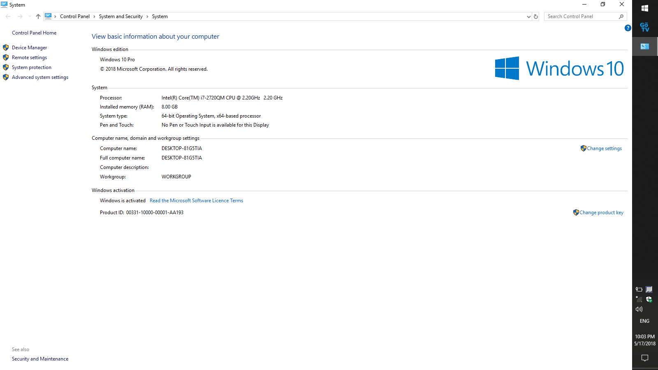Open Help via the blue question mark
658x370 pixels.
pyautogui.click(x=628, y=28)
